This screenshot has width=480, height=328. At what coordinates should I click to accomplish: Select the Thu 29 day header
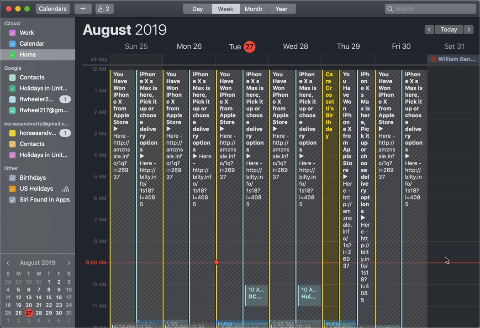point(348,47)
